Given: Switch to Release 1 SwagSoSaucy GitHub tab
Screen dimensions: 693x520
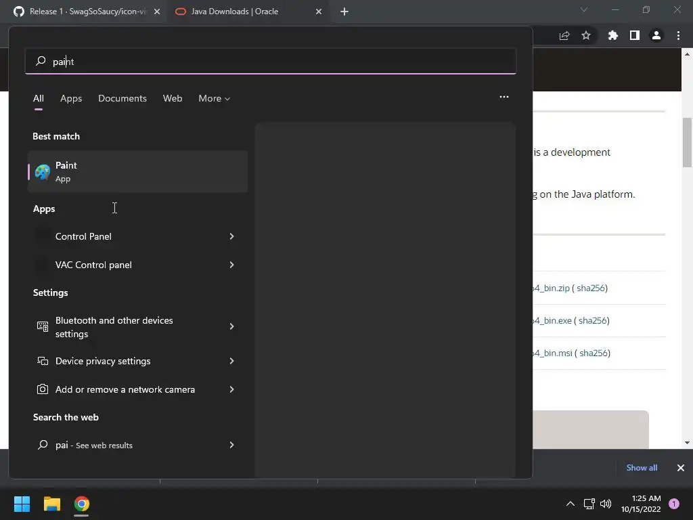Looking at the screenshot, I should (87, 12).
